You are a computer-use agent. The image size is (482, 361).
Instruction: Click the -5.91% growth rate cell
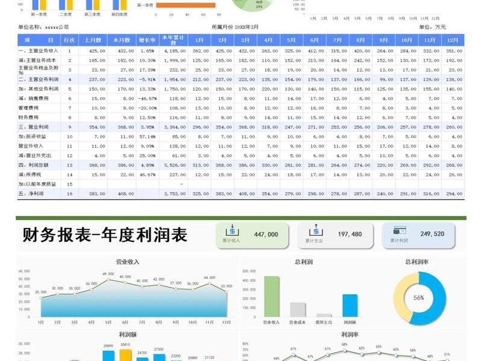tap(148, 79)
